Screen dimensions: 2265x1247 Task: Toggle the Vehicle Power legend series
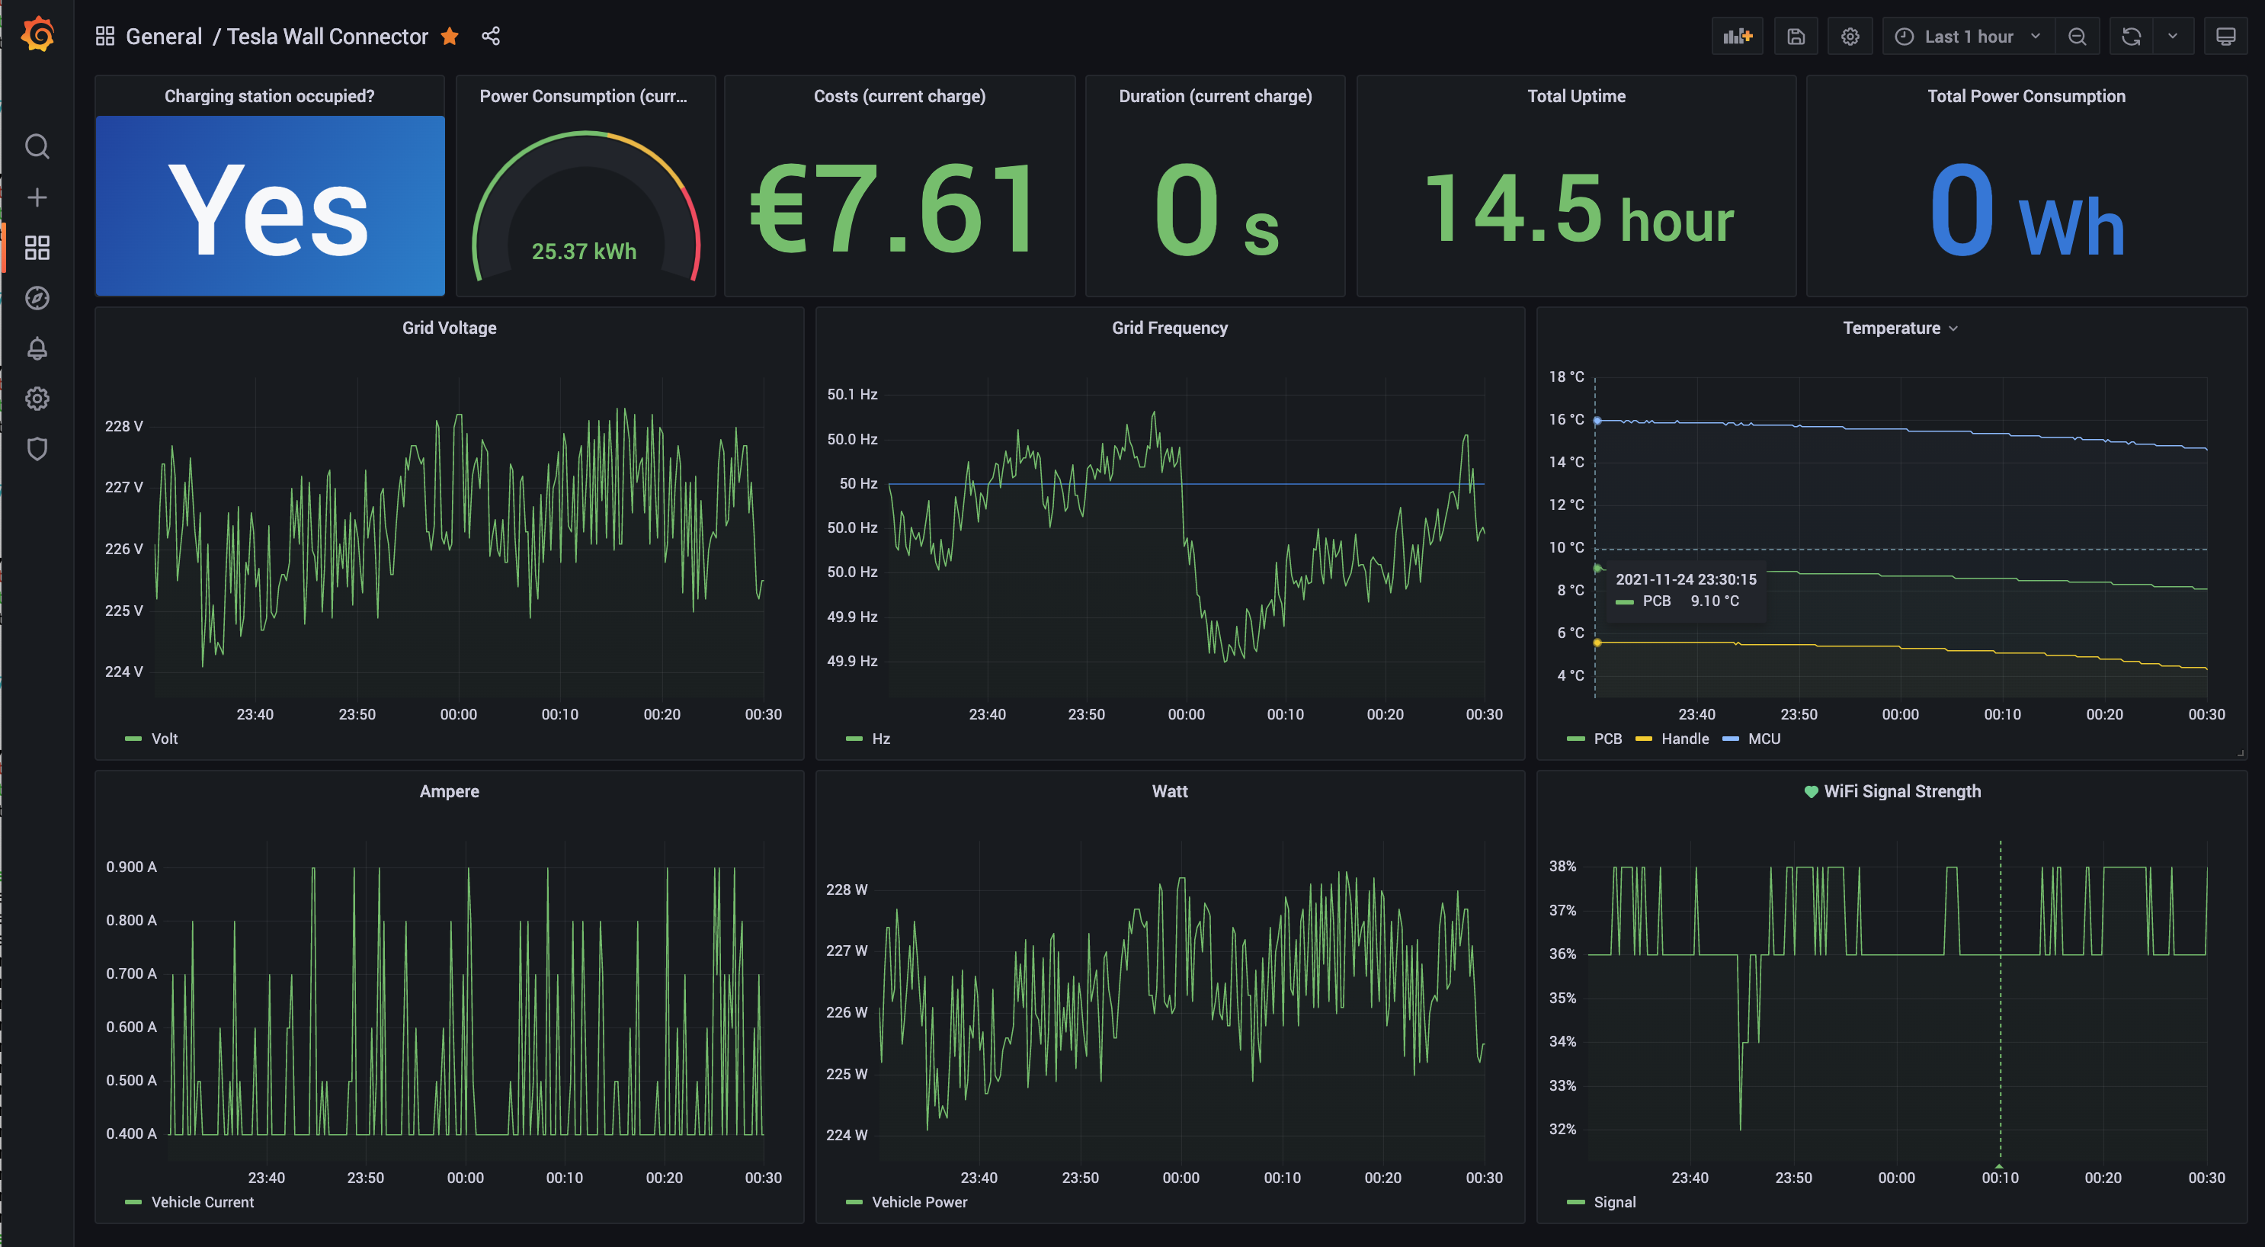coord(919,1202)
